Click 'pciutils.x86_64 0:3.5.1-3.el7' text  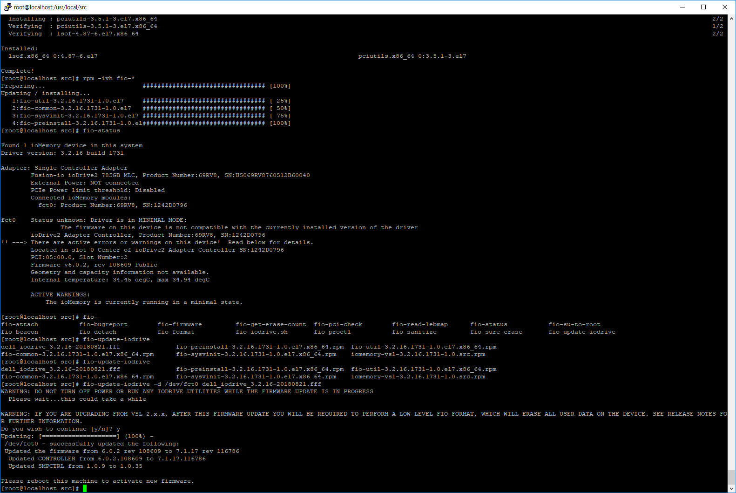(x=412, y=56)
